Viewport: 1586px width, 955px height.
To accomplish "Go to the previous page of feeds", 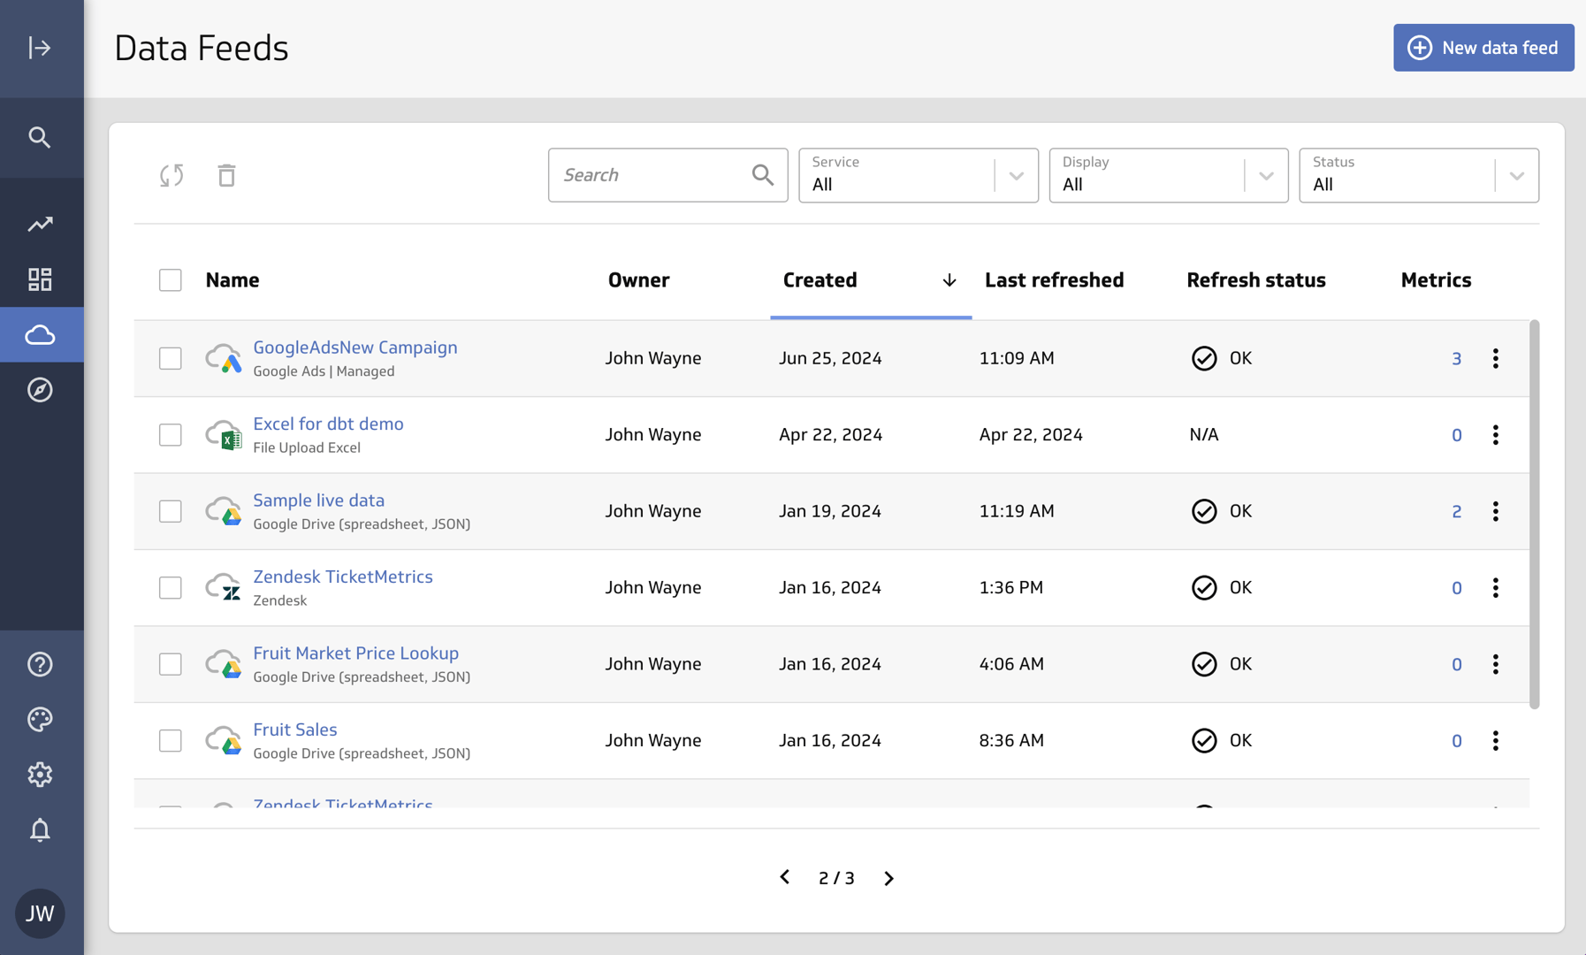I will coord(784,877).
